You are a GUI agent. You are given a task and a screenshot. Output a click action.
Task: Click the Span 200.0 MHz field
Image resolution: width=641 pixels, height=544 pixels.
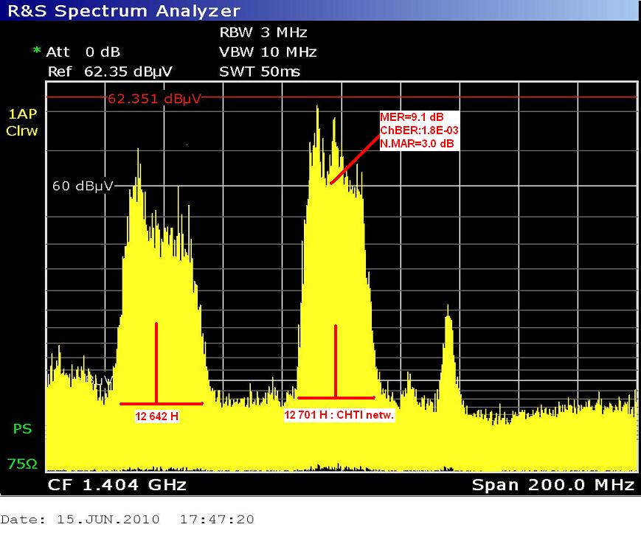pos(552,485)
